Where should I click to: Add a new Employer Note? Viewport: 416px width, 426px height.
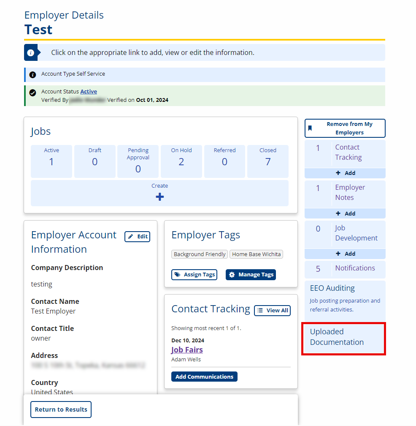[345, 213]
